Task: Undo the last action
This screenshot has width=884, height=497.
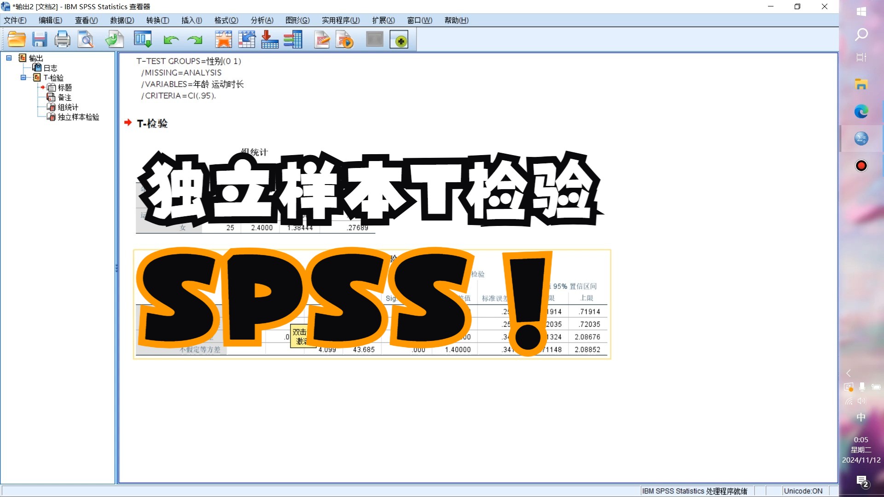Action: coord(171,40)
